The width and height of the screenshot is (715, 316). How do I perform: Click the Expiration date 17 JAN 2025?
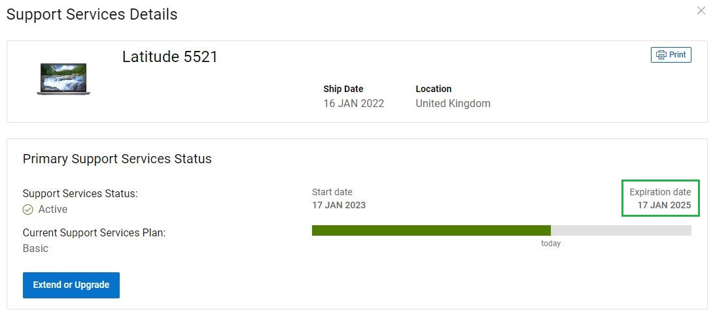pos(664,205)
